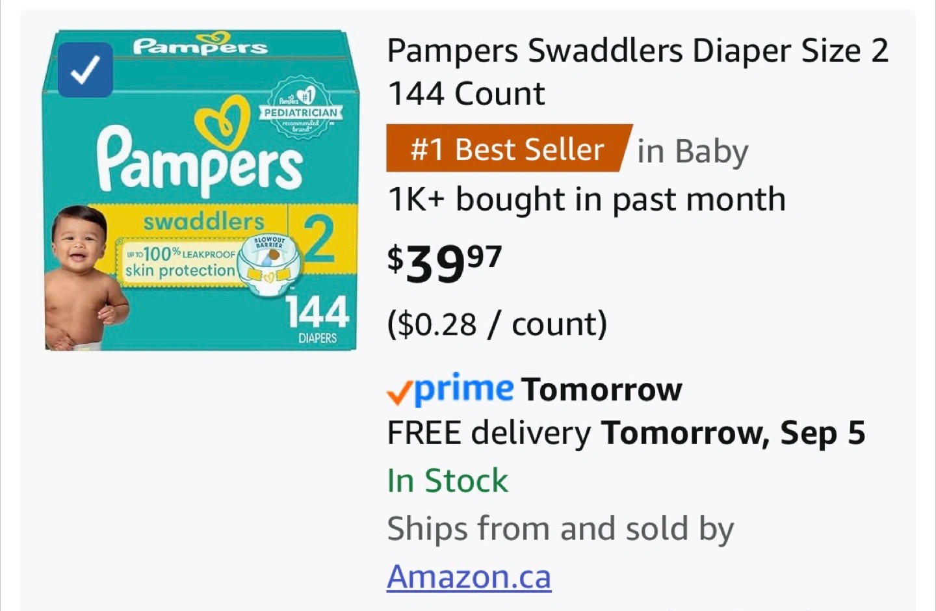Click the Blowout Barrier diaper icon
Screen dimensions: 936x611
click(x=268, y=265)
